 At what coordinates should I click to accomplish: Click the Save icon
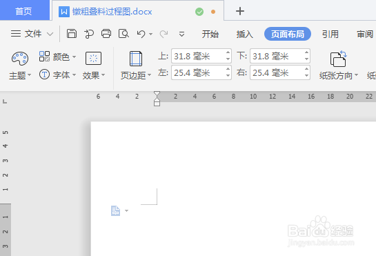72,34
